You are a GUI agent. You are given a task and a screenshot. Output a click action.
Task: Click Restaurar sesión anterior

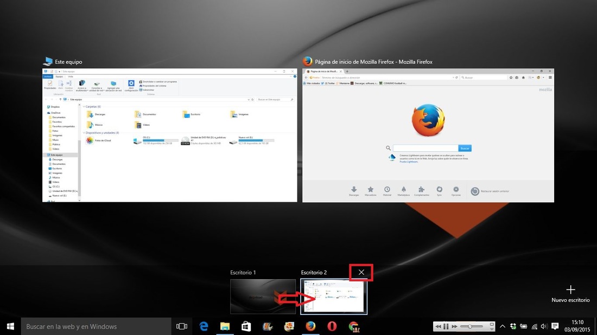point(490,191)
